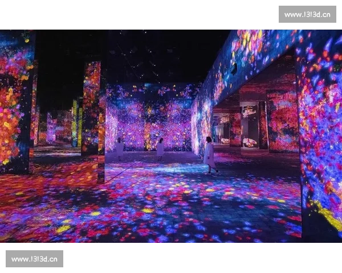Click the purple flower wall in center background
The image size is (342, 273).
(x=149, y=119)
